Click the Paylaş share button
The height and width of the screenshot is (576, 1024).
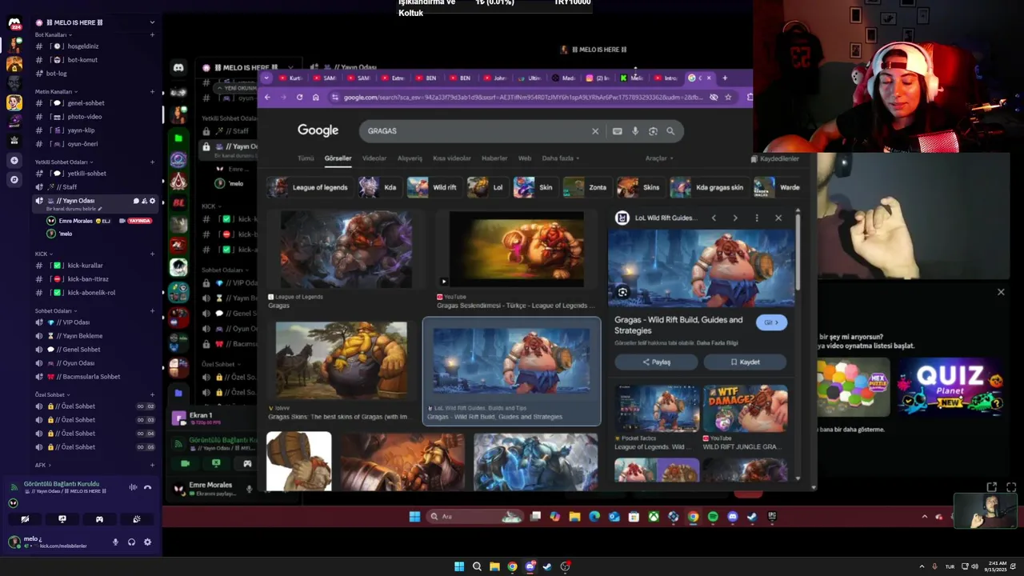coord(657,362)
